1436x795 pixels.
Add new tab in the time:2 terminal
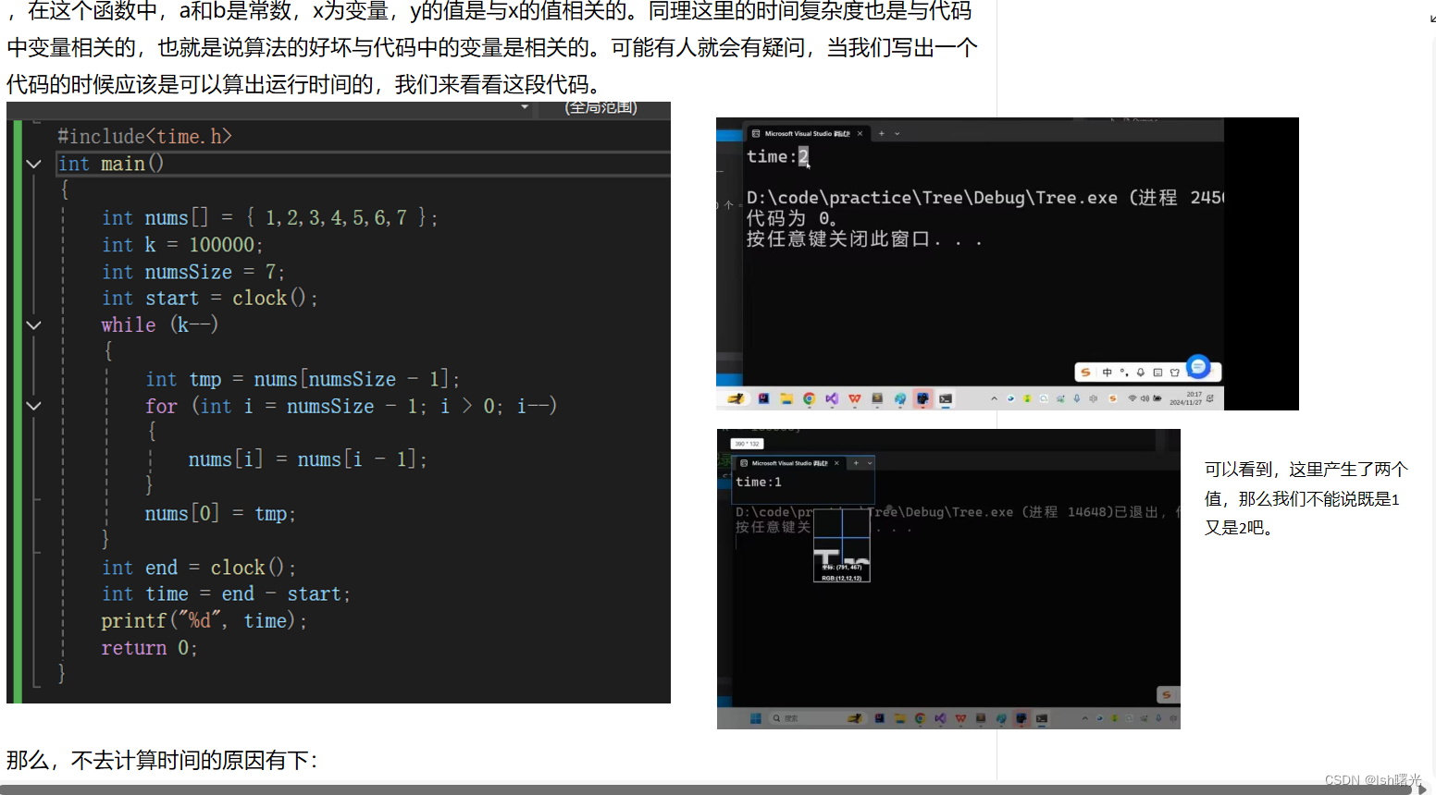pos(882,133)
